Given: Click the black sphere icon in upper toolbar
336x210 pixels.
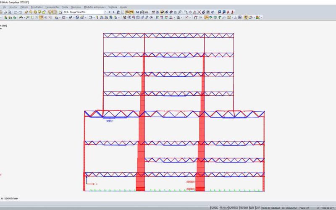Looking at the screenshot, I should [204, 12].
